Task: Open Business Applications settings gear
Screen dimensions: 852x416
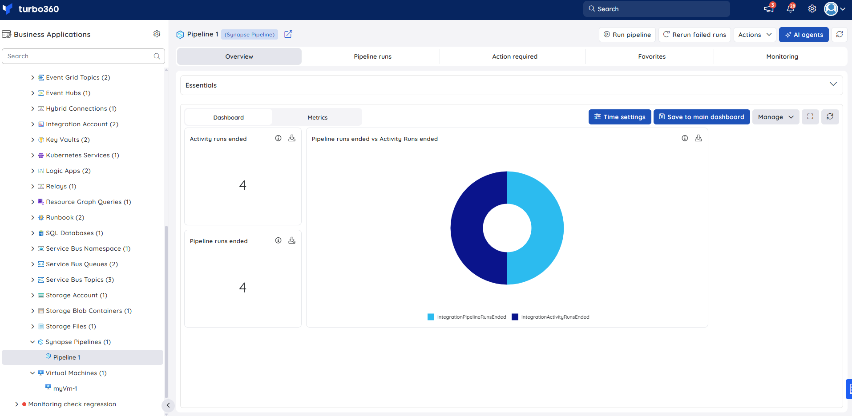Action: [x=157, y=34]
